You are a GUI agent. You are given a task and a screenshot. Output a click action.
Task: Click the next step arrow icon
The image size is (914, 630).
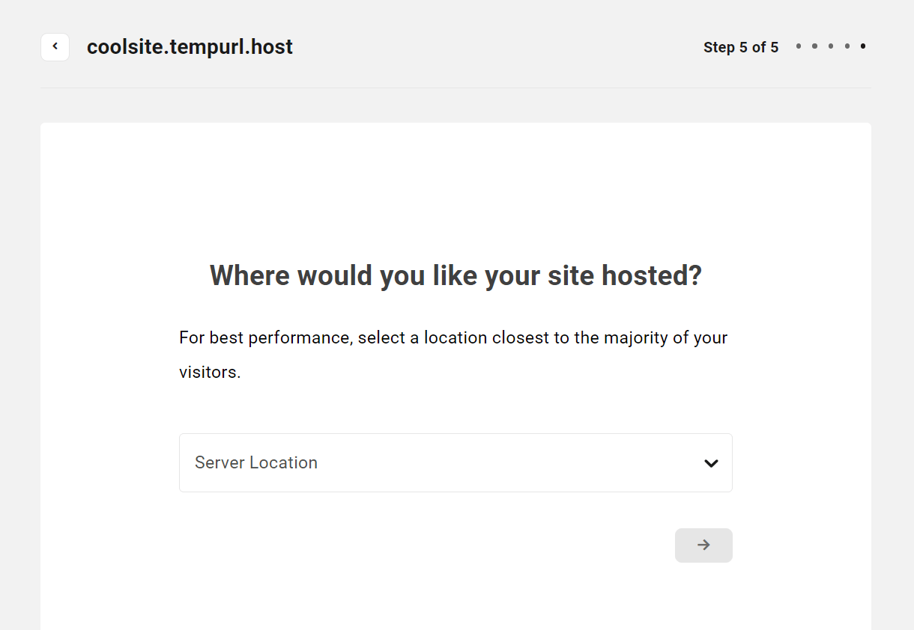point(703,545)
